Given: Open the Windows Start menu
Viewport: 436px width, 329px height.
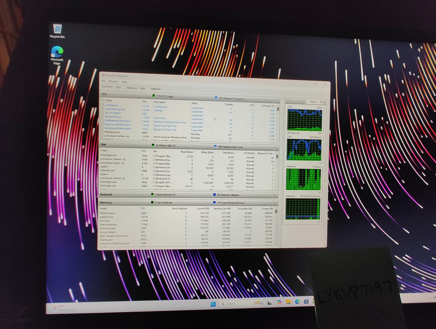Looking at the screenshot, I should tap(213, 304).
